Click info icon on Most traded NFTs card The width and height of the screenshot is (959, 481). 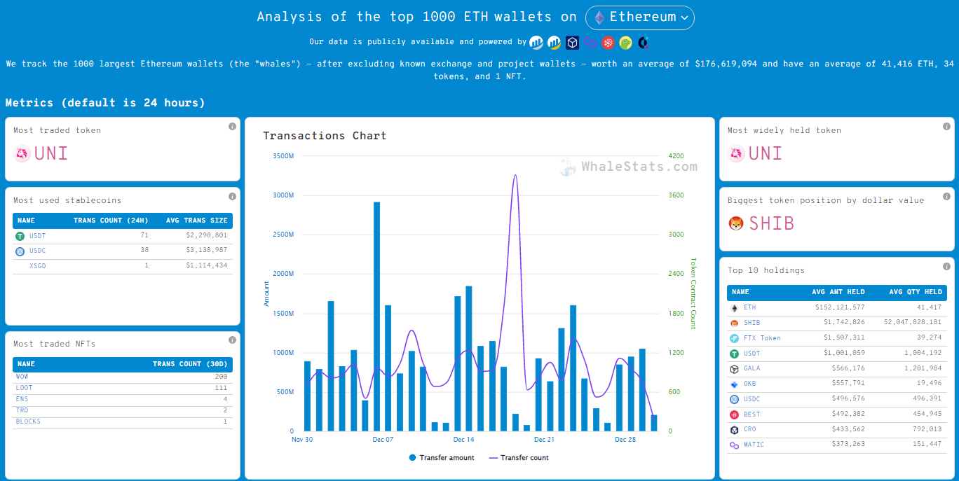click(232, 340)
